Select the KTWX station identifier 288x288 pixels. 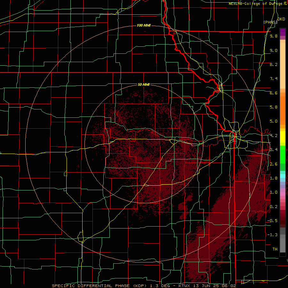[x=184, y=286]
